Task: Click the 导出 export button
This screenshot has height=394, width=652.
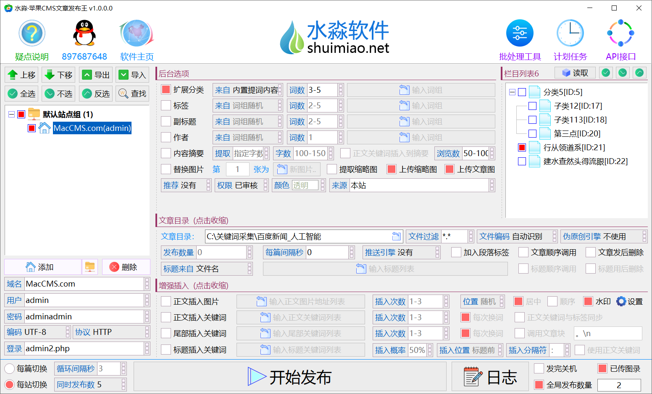Action: point(95,75)
